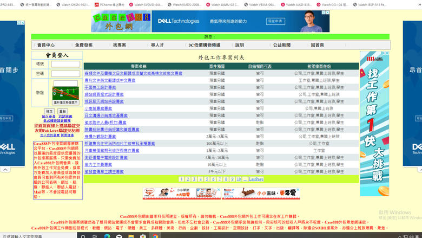Screen dimensions: 422x238
Task: Open the 找專案 menu item
Action: (120, 45)
